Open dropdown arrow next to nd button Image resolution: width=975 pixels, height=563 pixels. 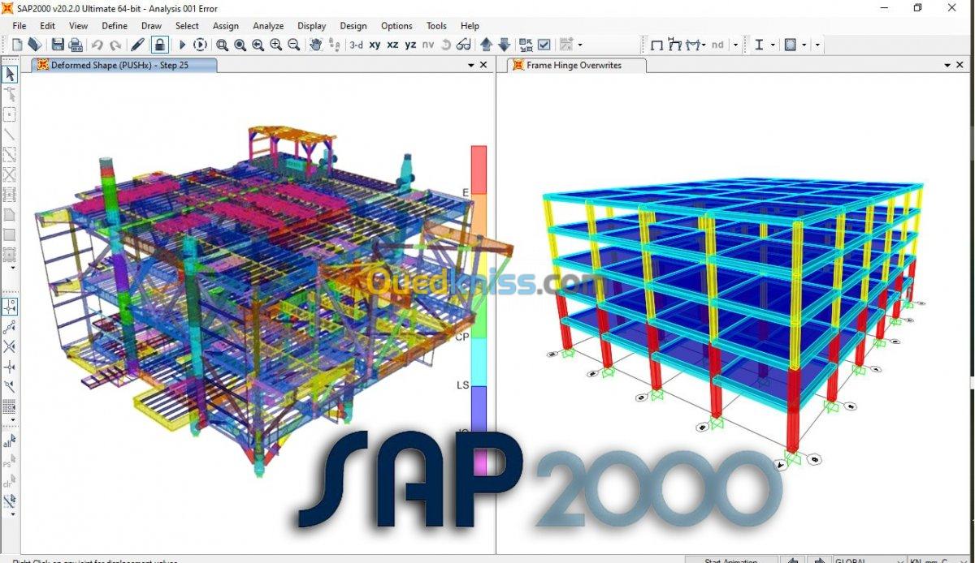pos(735,45)
